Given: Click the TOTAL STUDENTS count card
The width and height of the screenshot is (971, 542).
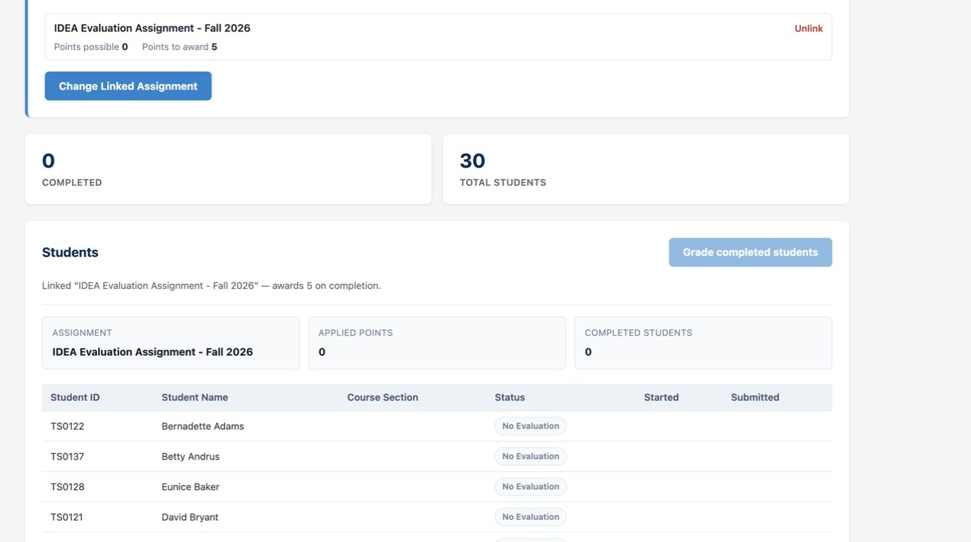Looking at the screenshot, I should [646, 169].
